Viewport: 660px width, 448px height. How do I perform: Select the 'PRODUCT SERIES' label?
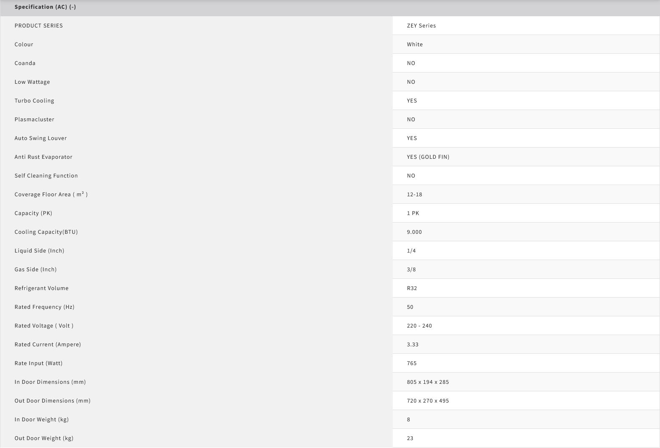(39, 25)
